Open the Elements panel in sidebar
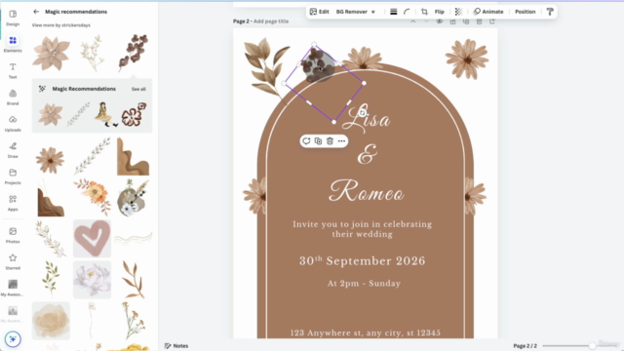The width and height of the screenshot is (624, 351). (x=13, y=44)
